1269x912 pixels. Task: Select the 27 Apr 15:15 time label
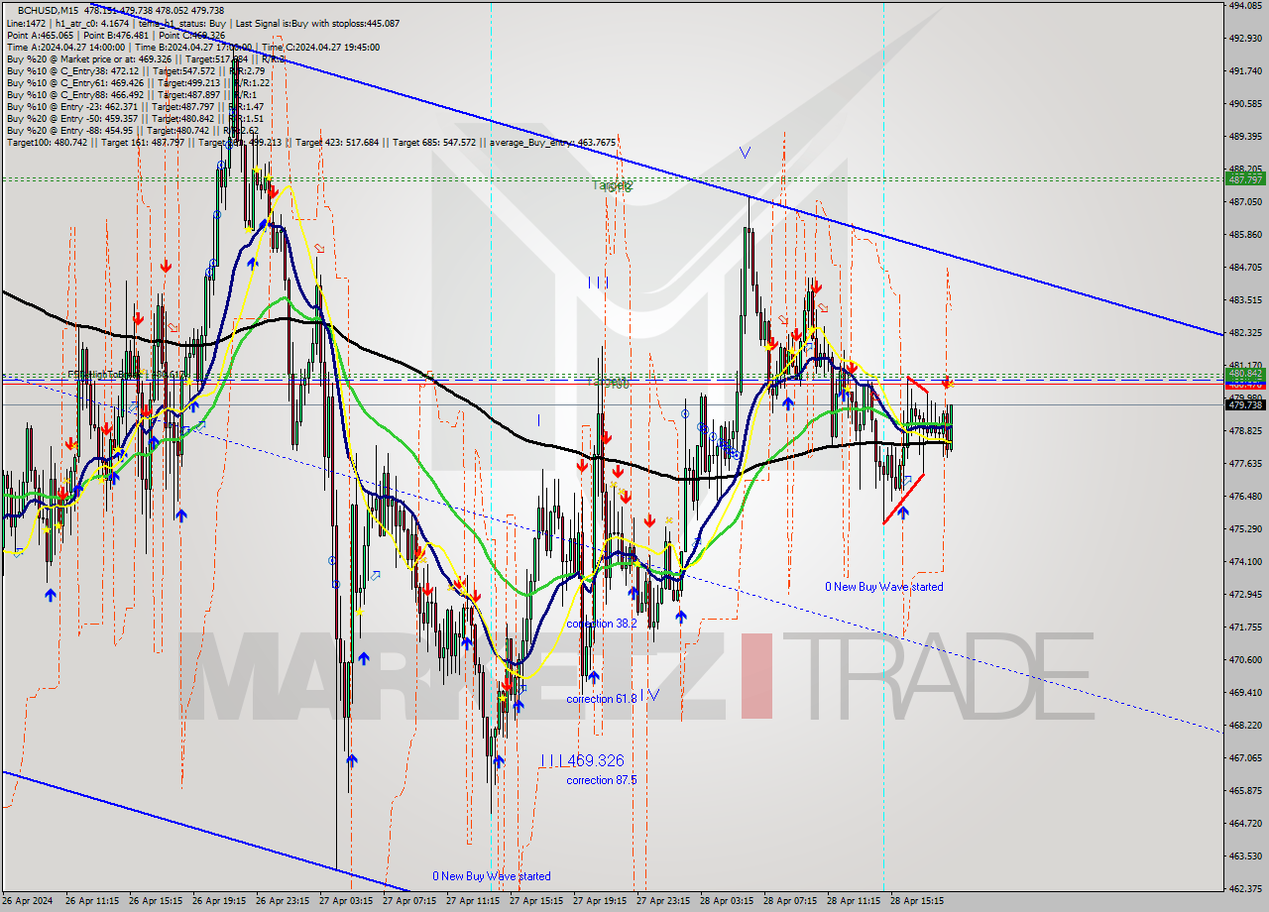point(535,901)
